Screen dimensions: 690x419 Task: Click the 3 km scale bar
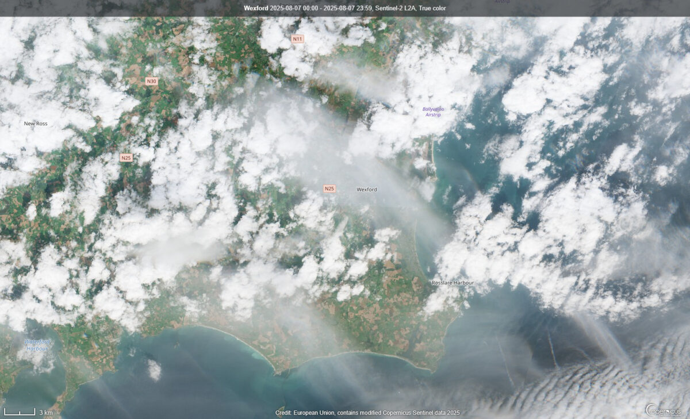(20, 412)
